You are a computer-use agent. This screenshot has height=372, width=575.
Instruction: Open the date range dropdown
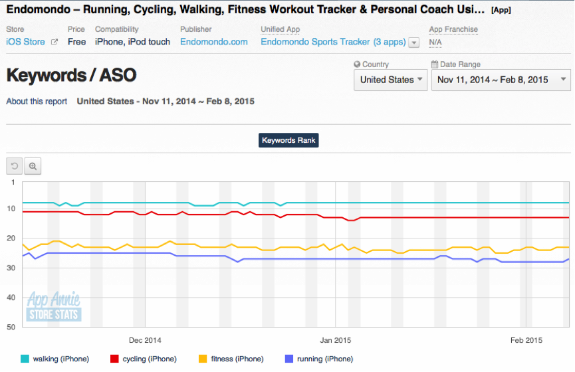click(x=501, y=80)
